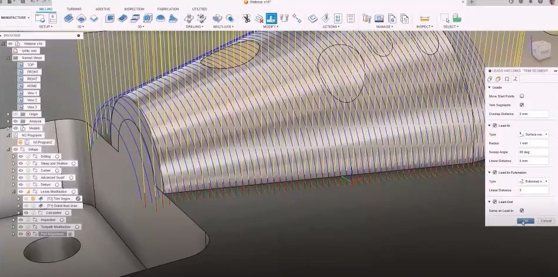
Task: Uncheck the Trim Segments checkbox
Action: 522,105
